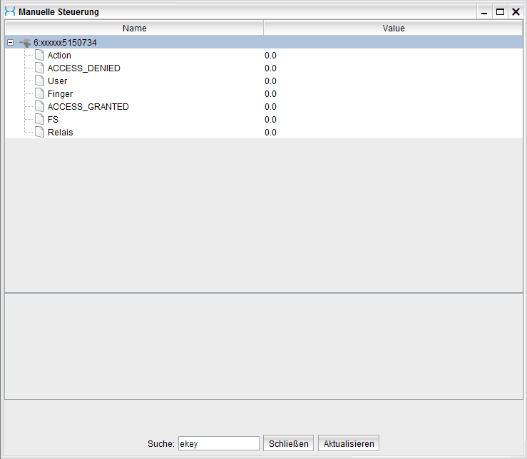This screenshot has height=459, width=527.
Task: Click the device icon of node 6:xxxxxx5150734
Action: click(x=26, y=43)
